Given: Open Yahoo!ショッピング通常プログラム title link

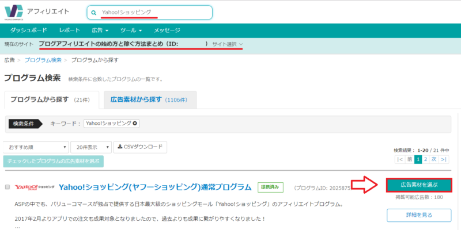Looking at the screenshot, I should 155,187.
